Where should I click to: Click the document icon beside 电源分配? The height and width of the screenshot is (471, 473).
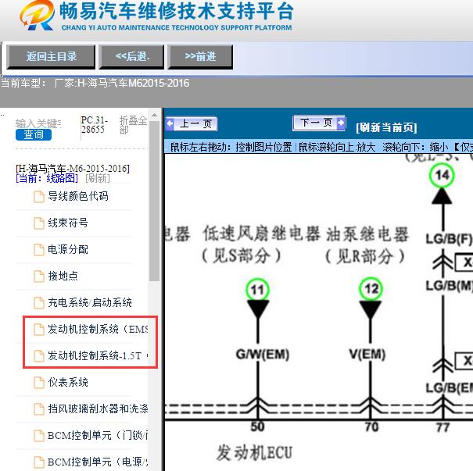[x=38, y=250]
